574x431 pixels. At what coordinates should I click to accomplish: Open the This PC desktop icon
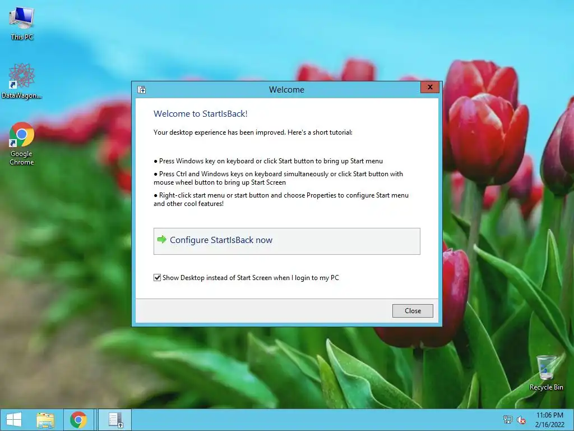[22, 22]
